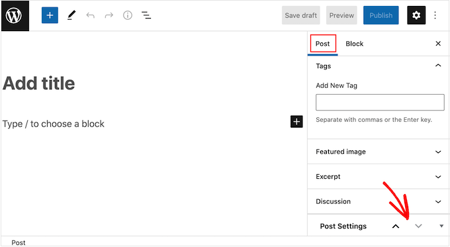Click the Save draft button

pyautogui.click(x=300, y=15)
